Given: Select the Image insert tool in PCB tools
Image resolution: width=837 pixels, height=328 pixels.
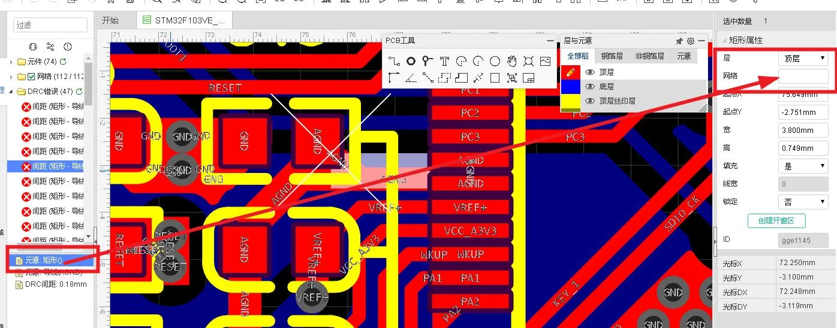Looking at the screenshot, I should 545,61.
